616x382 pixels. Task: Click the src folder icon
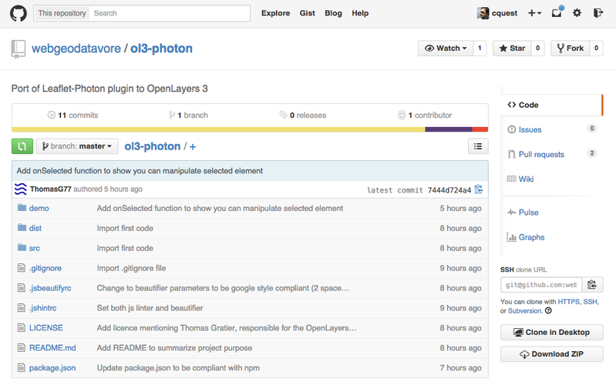point(22,248)
